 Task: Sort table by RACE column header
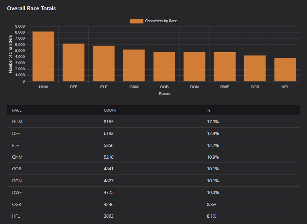17,111
